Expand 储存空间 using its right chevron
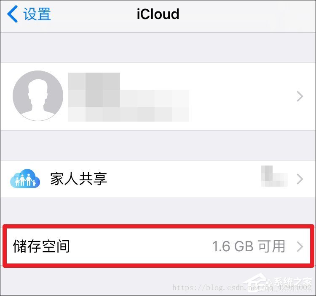The image size is (316, 296). pos(300,247)
